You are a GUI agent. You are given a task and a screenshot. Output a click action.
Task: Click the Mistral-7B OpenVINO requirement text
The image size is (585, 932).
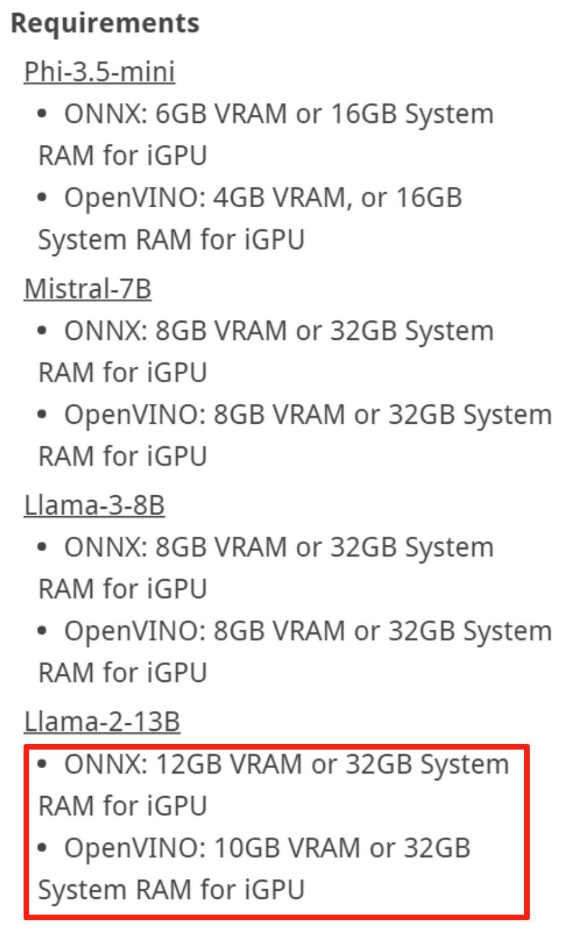tap(307, 414)
